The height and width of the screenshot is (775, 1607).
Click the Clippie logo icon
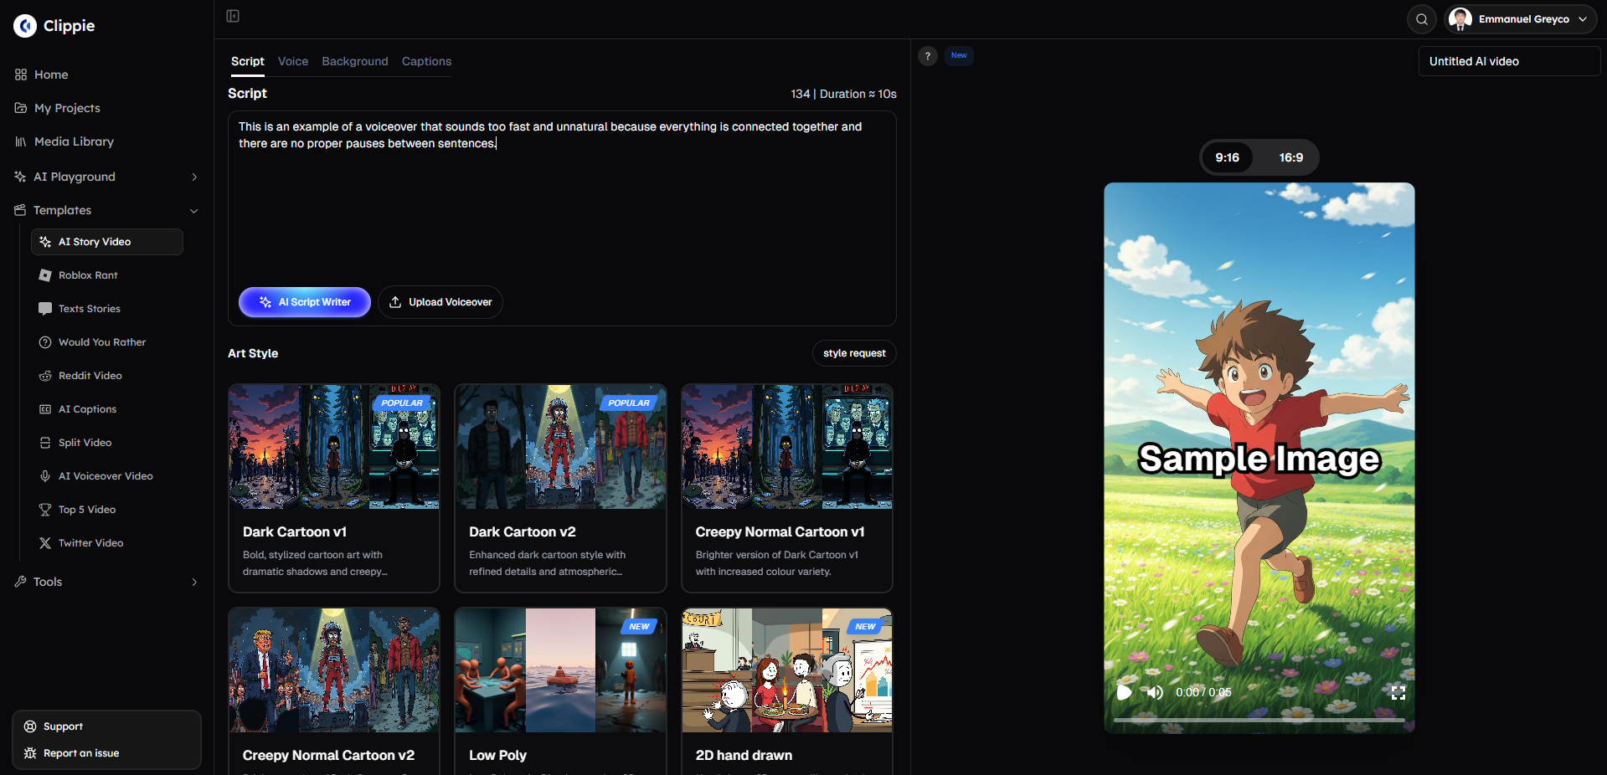pos(25,26)
